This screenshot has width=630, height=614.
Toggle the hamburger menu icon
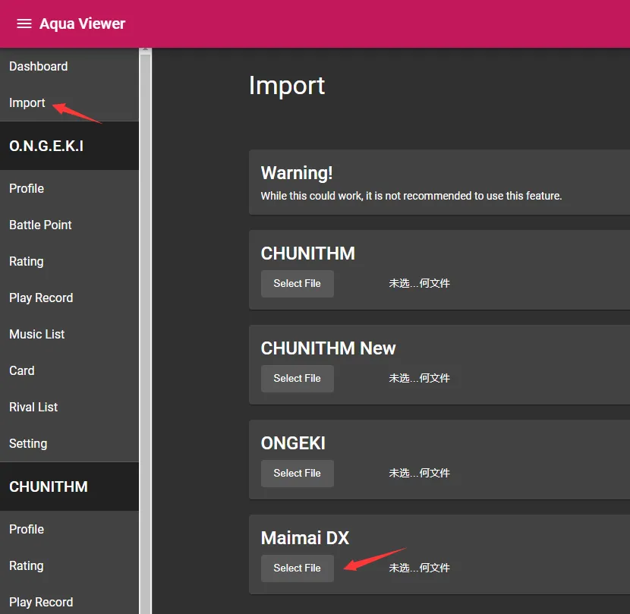tap(24, 24)
